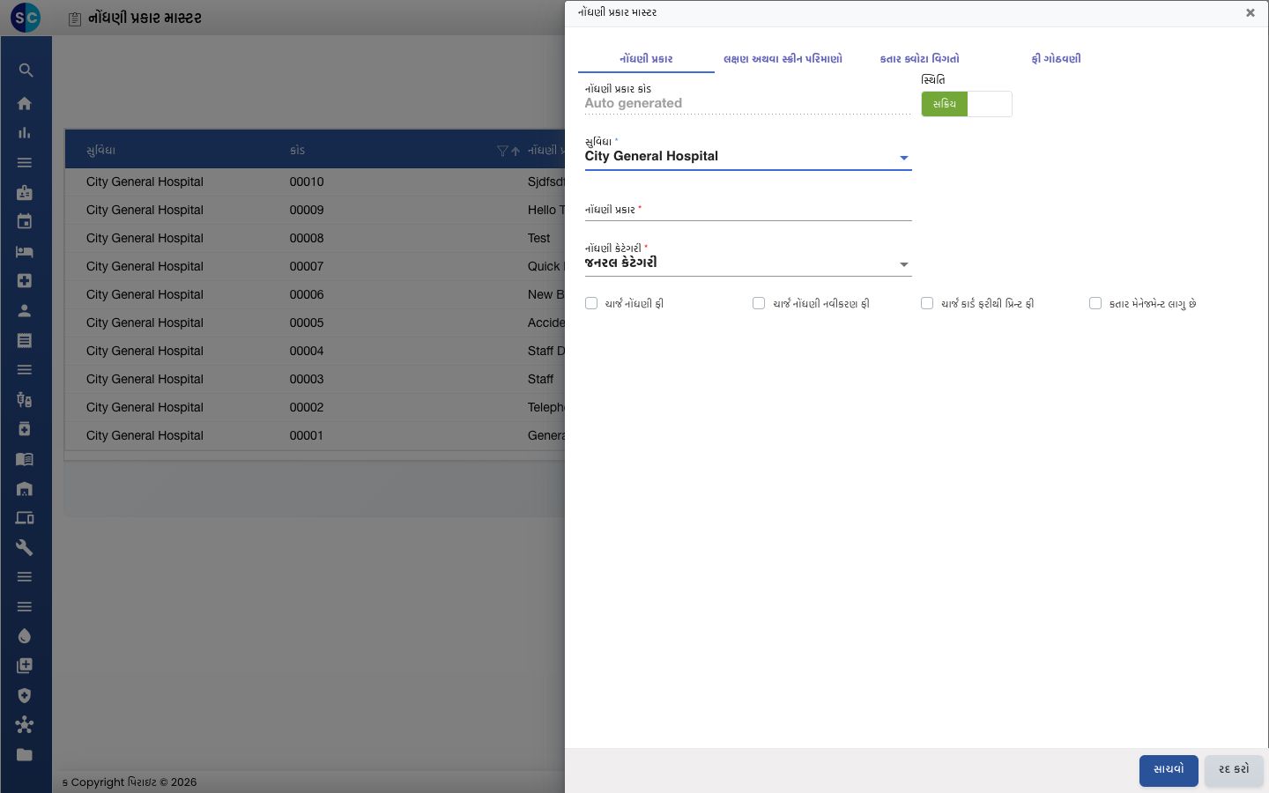1269x793 pixels.
Task: Open the calendar icon in the sidebar
Action: 25,221
